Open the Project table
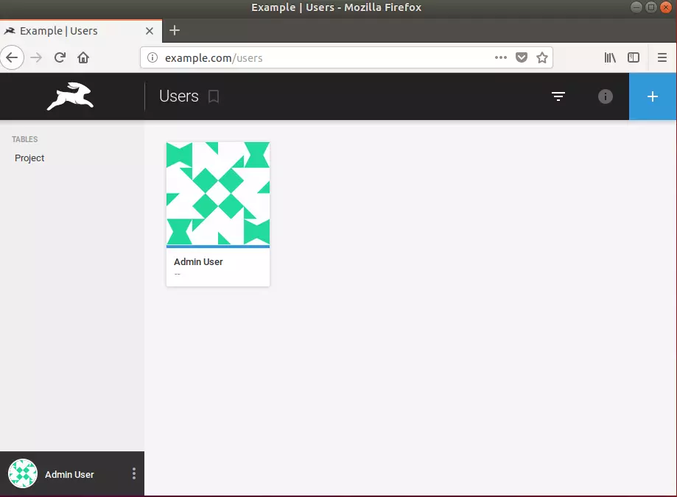This screenshot has width=677, height=497. [29, 158]
